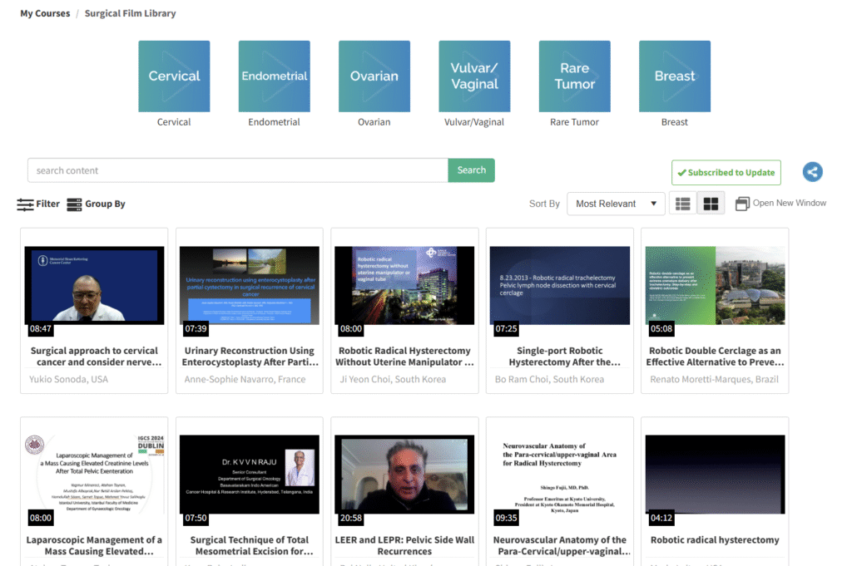Open library in new window
The image size is (852, 566).
tap(780, 203)
